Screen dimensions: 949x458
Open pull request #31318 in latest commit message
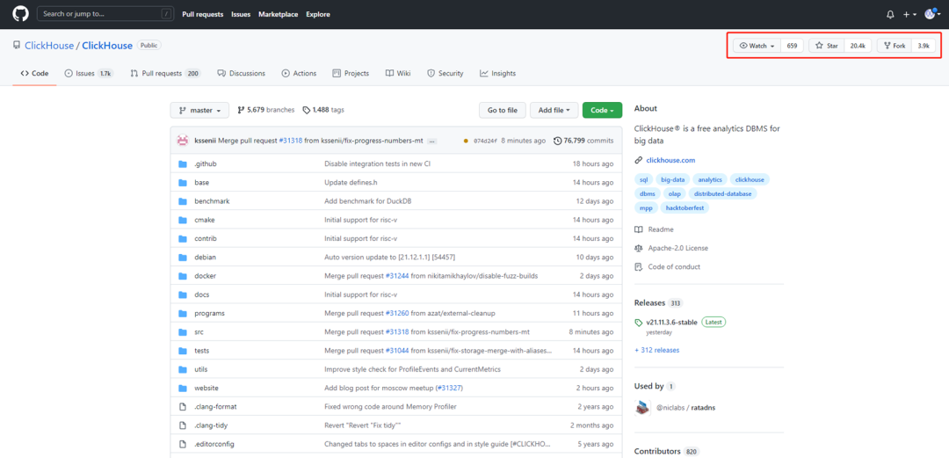(291, 141)
